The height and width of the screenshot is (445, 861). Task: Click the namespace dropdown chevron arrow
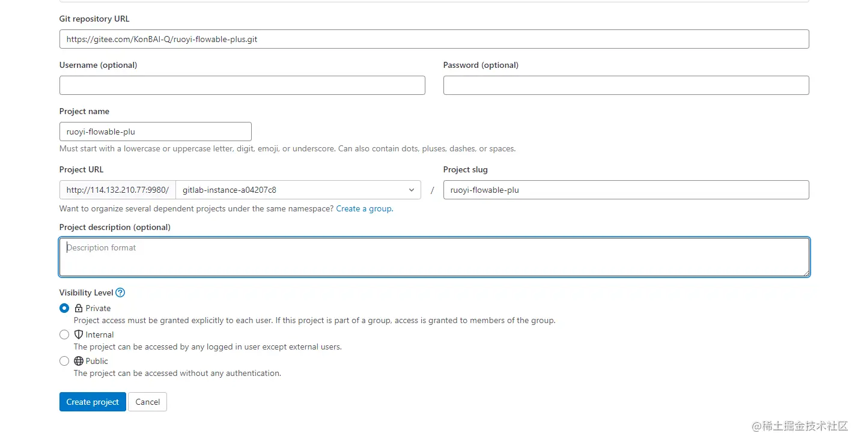point(412,190)
